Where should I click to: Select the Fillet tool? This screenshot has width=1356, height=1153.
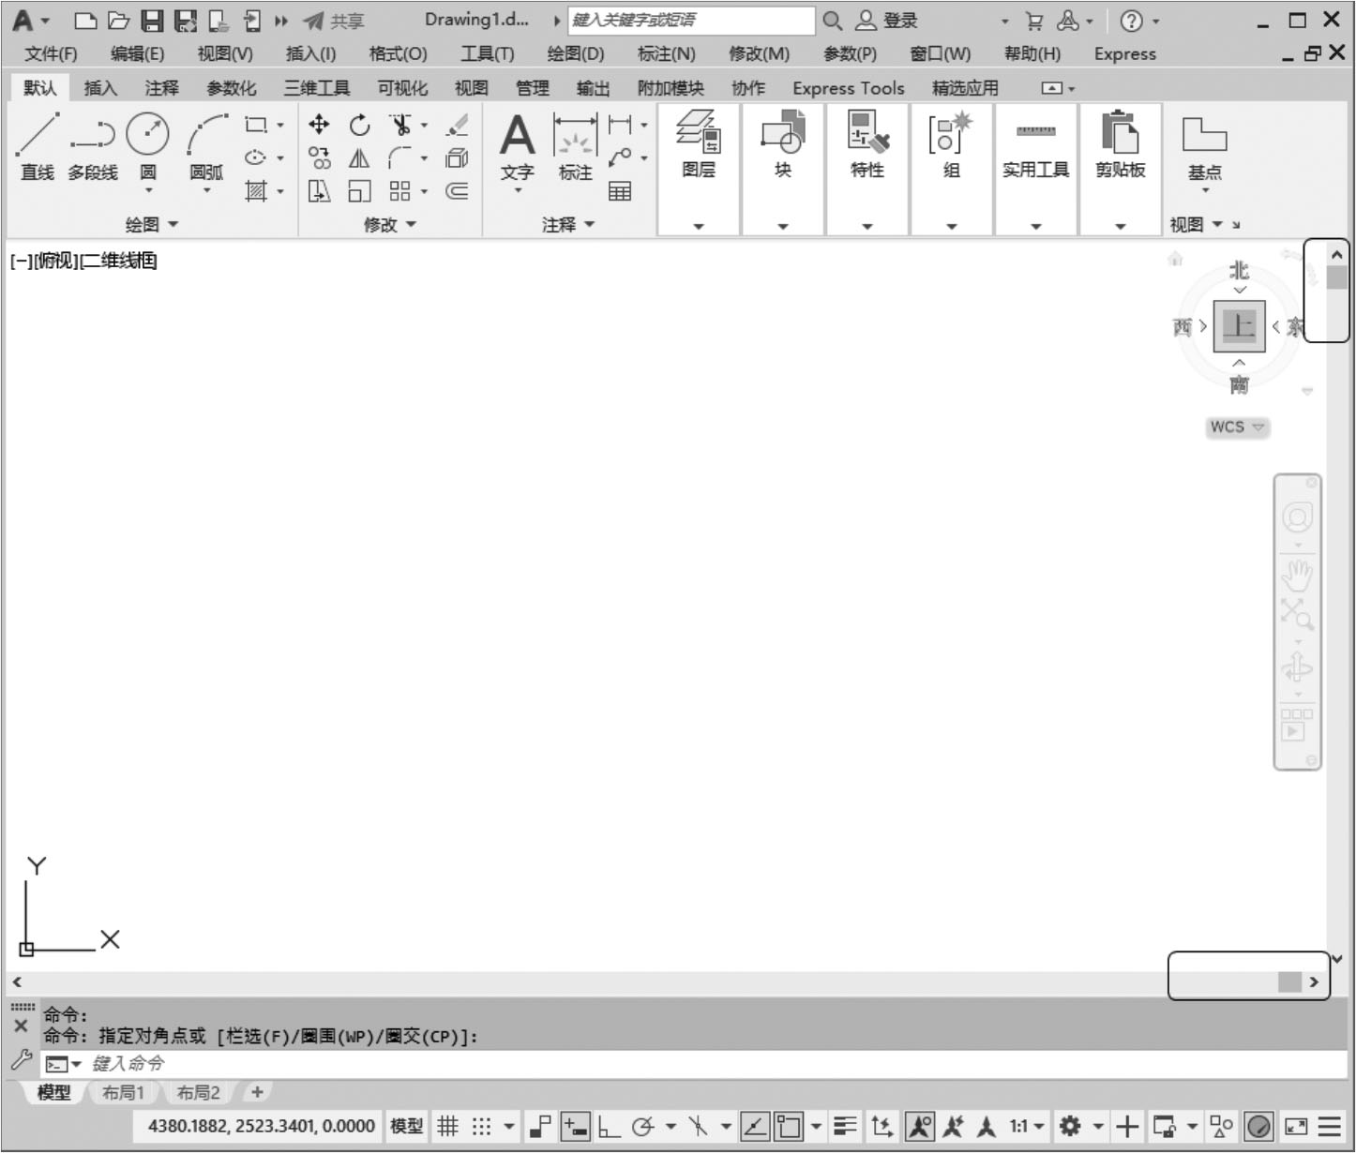coord(400,157)
